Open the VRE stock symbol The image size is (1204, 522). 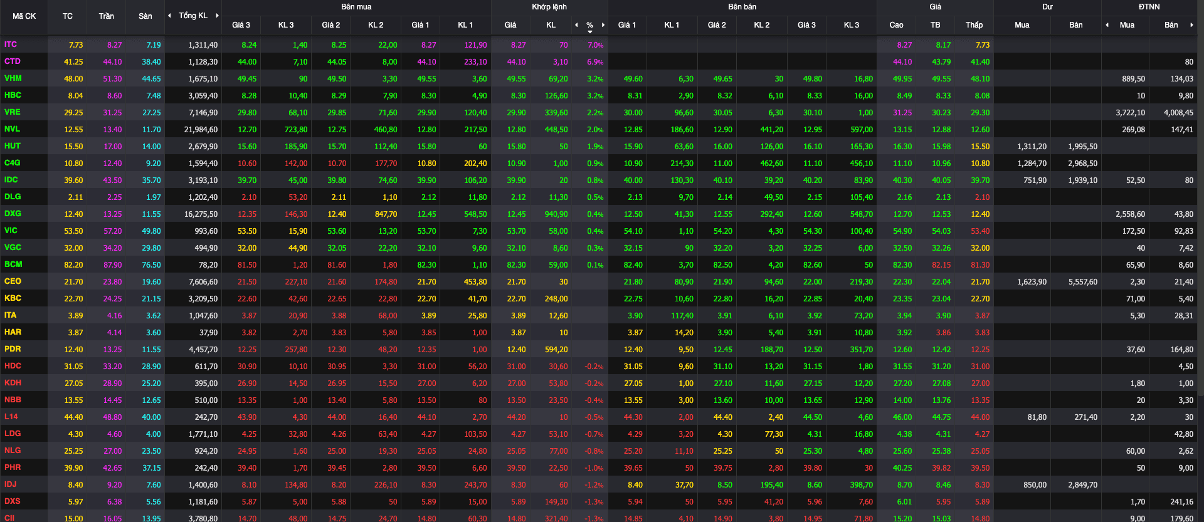point(12,112)
